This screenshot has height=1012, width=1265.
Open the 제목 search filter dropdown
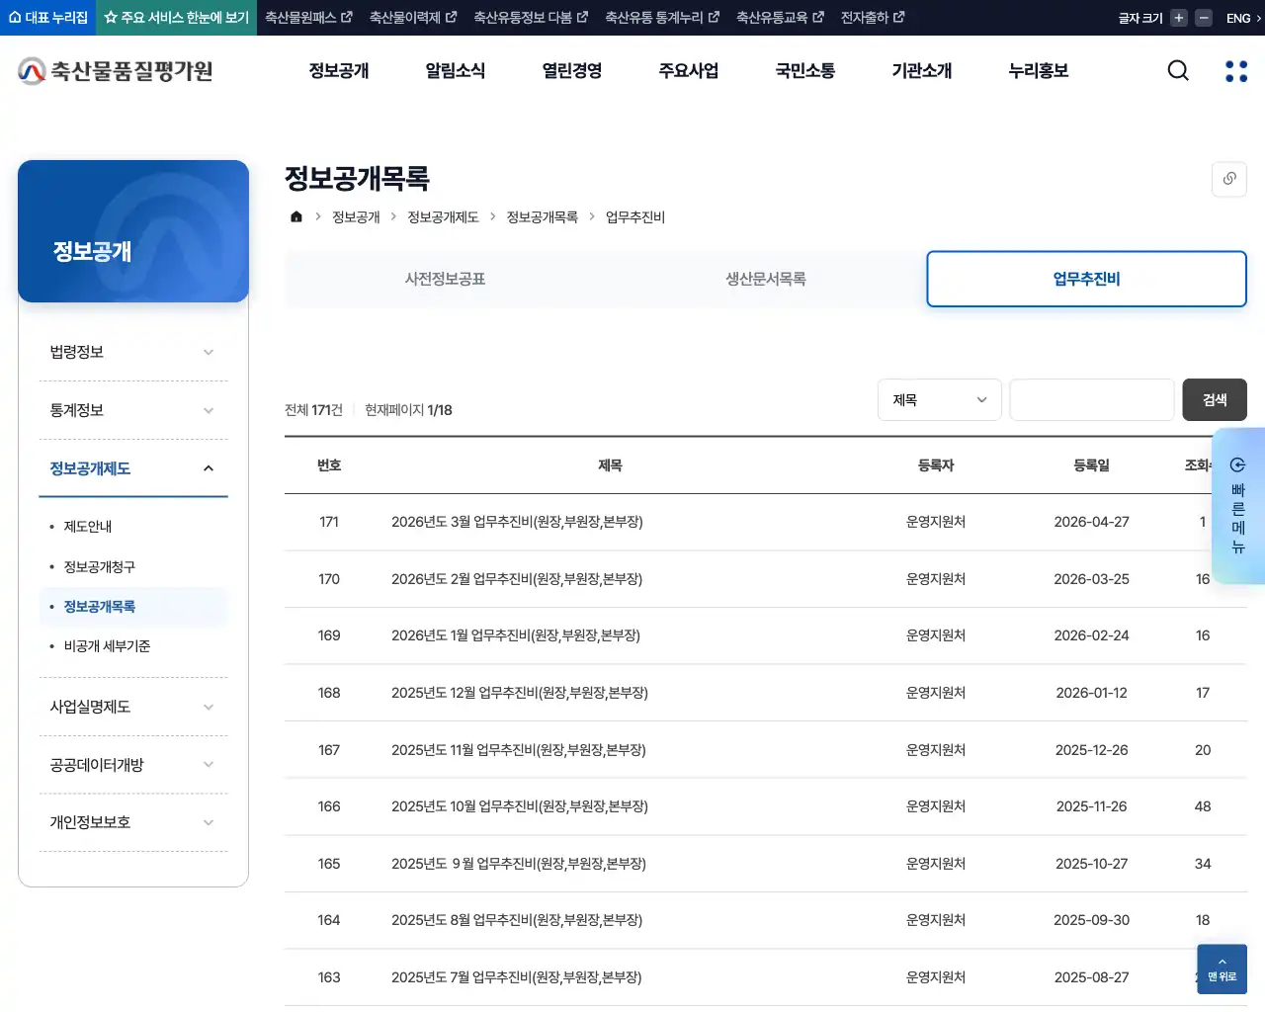coord(939,399)
